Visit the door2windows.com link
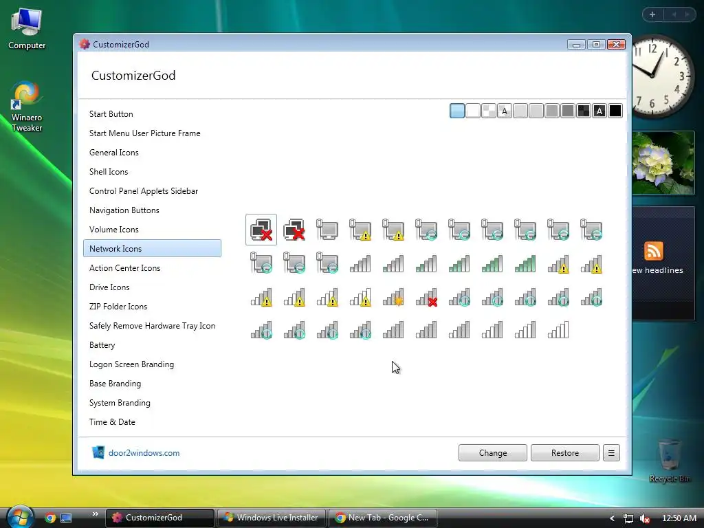Image resolution: width=704 pixels, height=528 pixels. (144, 453)
